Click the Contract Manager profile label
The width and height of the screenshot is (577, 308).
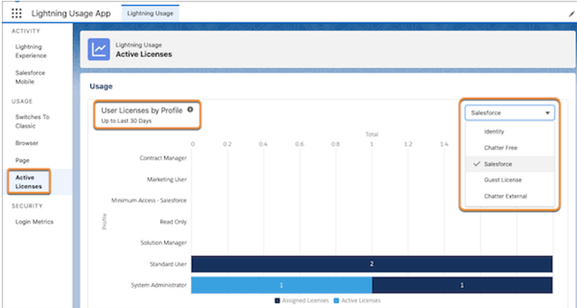click(163, 158)
